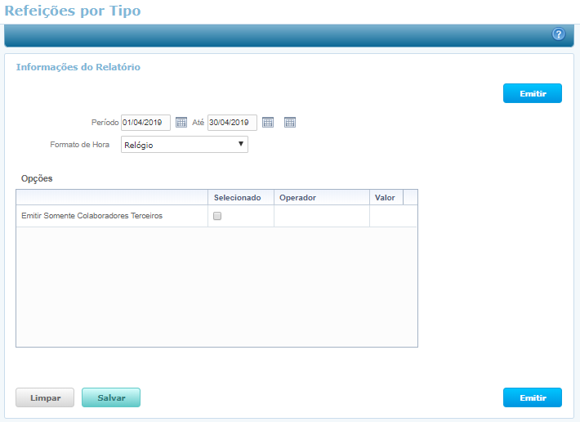Open the help question mark icon
580x422 pixels.
[559, 34]
